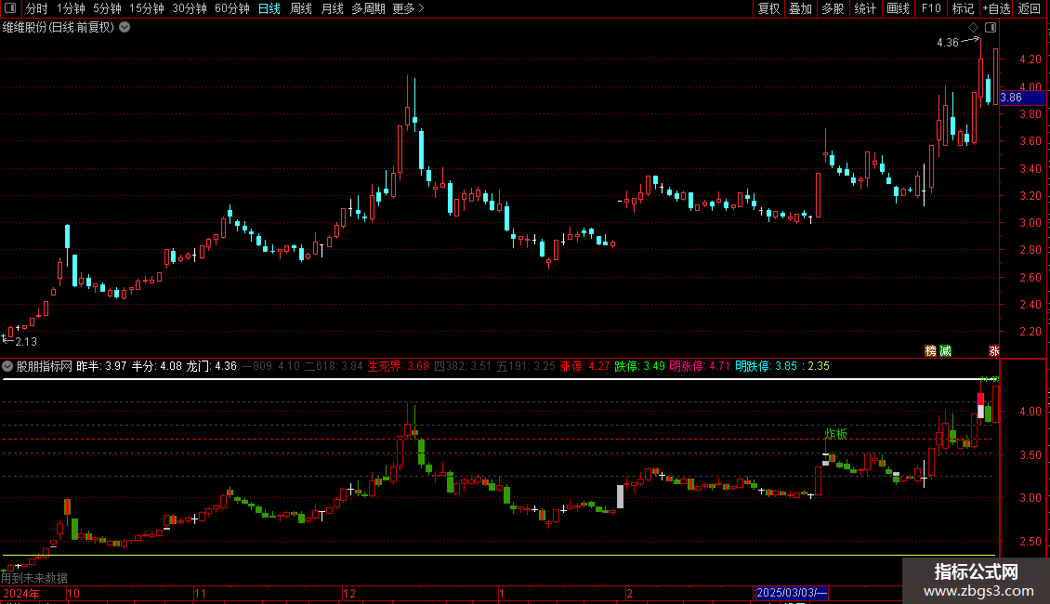
Task: Click the 龙门: 4.36 value
Action: pyautogui.click(x=211, y=366)
